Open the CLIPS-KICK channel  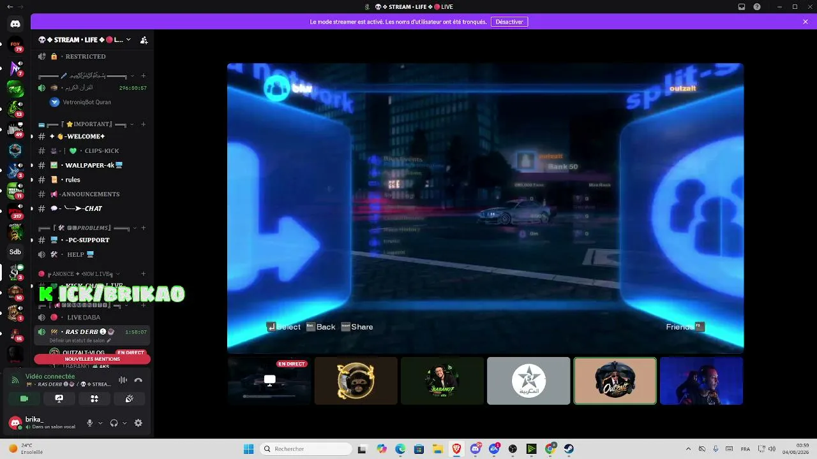[93, 151]
